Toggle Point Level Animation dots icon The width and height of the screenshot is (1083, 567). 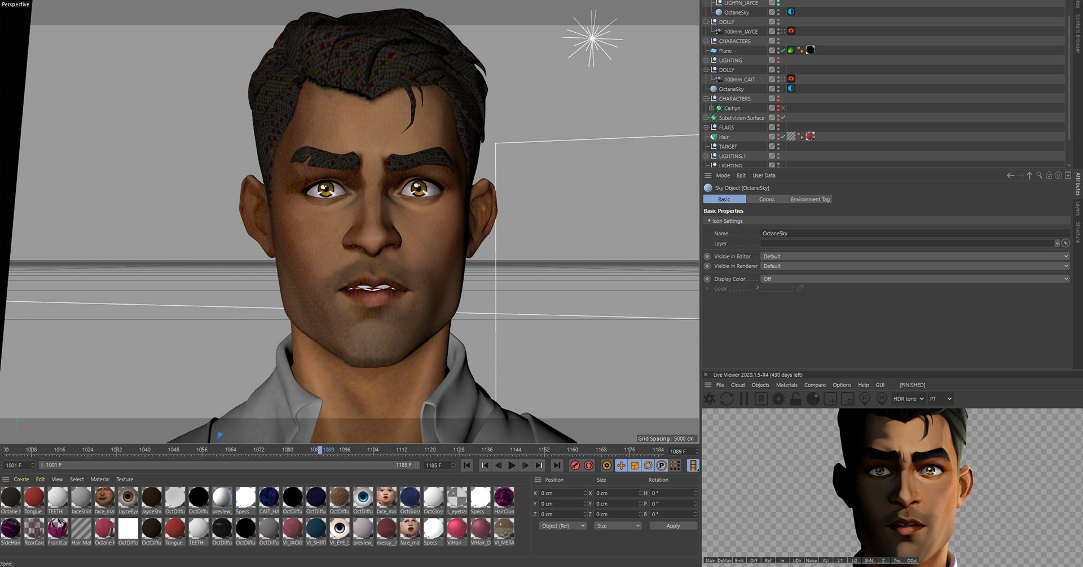pyautogui.click(x=675, y=465)
